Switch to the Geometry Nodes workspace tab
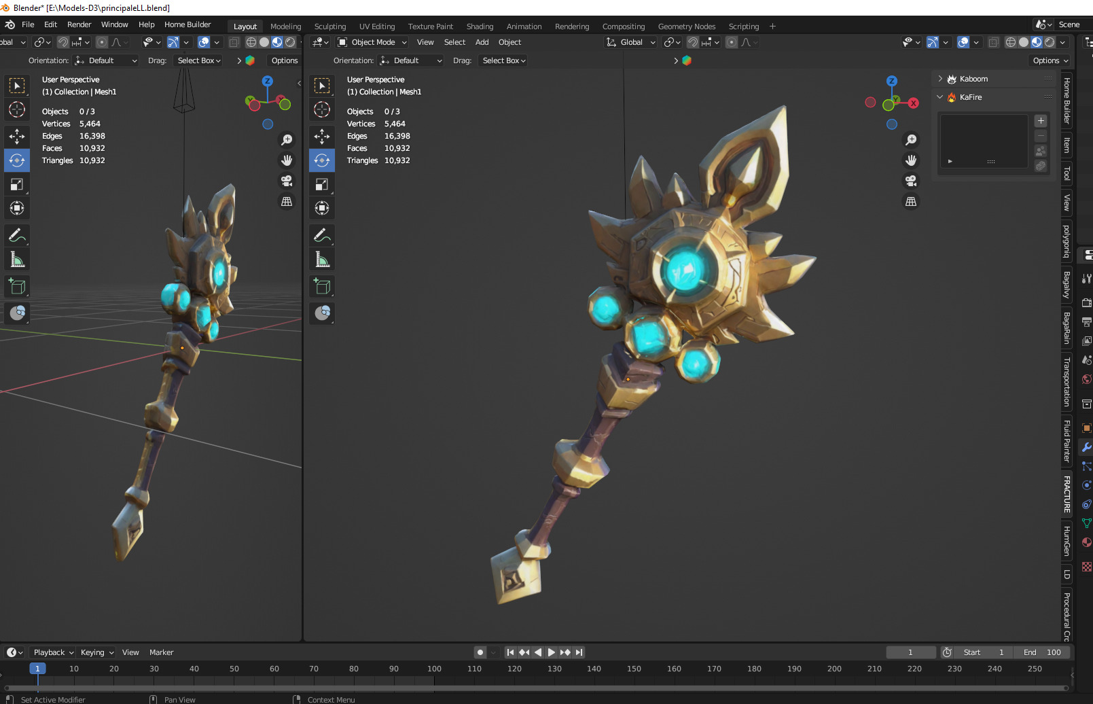Screen dimensions: 1093x704 [x=687, y=27]
